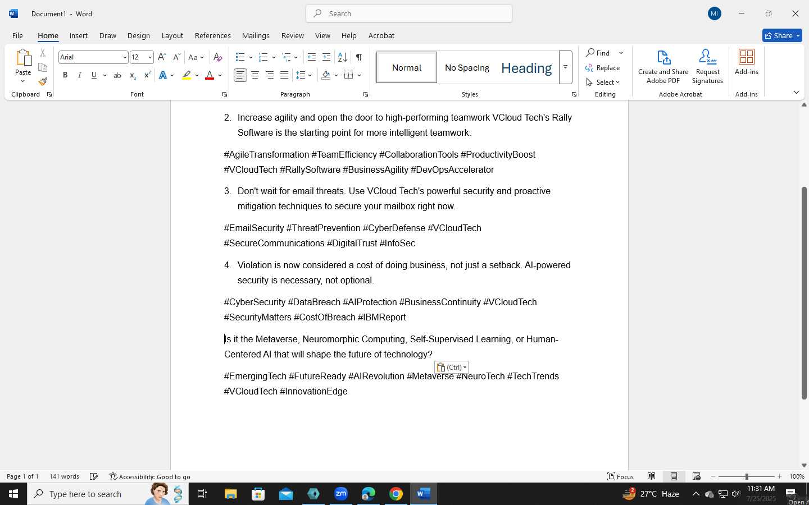Click Request Signatures icon
This screenshot has height=505, width=809.
pyautogui.click(x=708, y=67)
